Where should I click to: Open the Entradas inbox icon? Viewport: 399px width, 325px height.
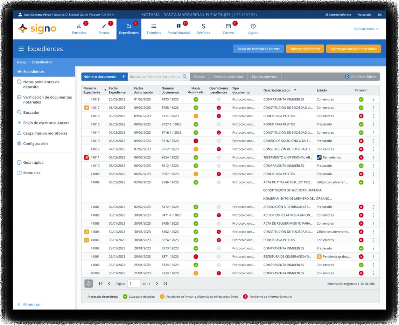pyautogui.click(x=79, y=27)
